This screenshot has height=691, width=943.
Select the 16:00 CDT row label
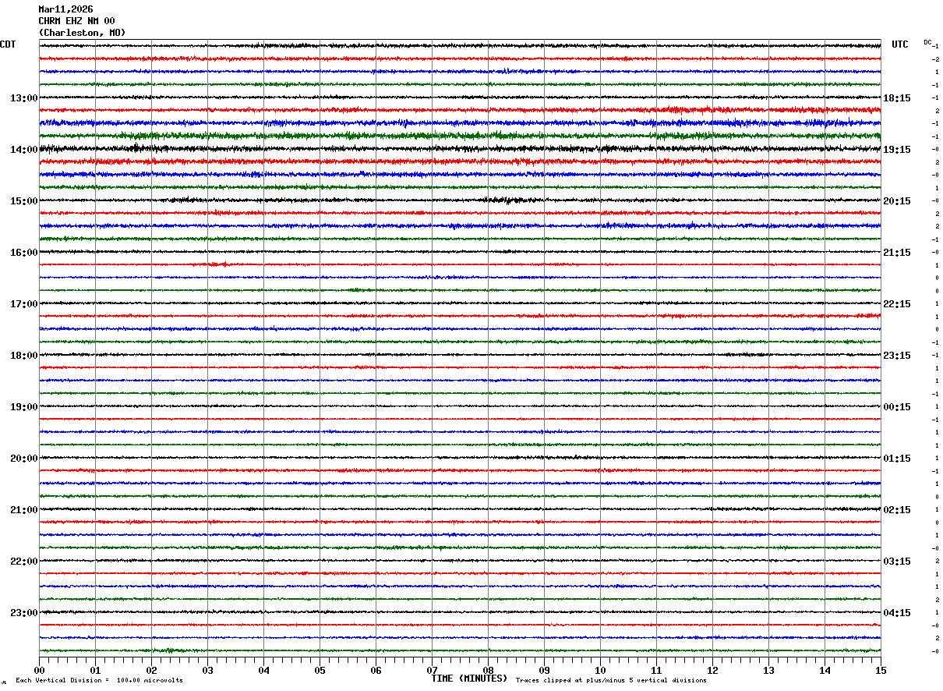coord(23,253)
